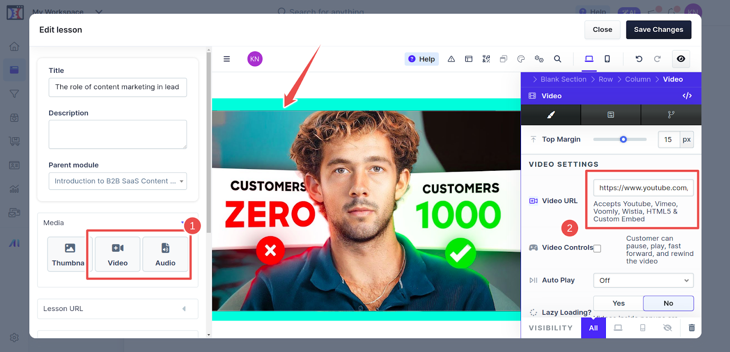Open the Parent module dropdown
This screenshot has height=352, width=730.
118,181
